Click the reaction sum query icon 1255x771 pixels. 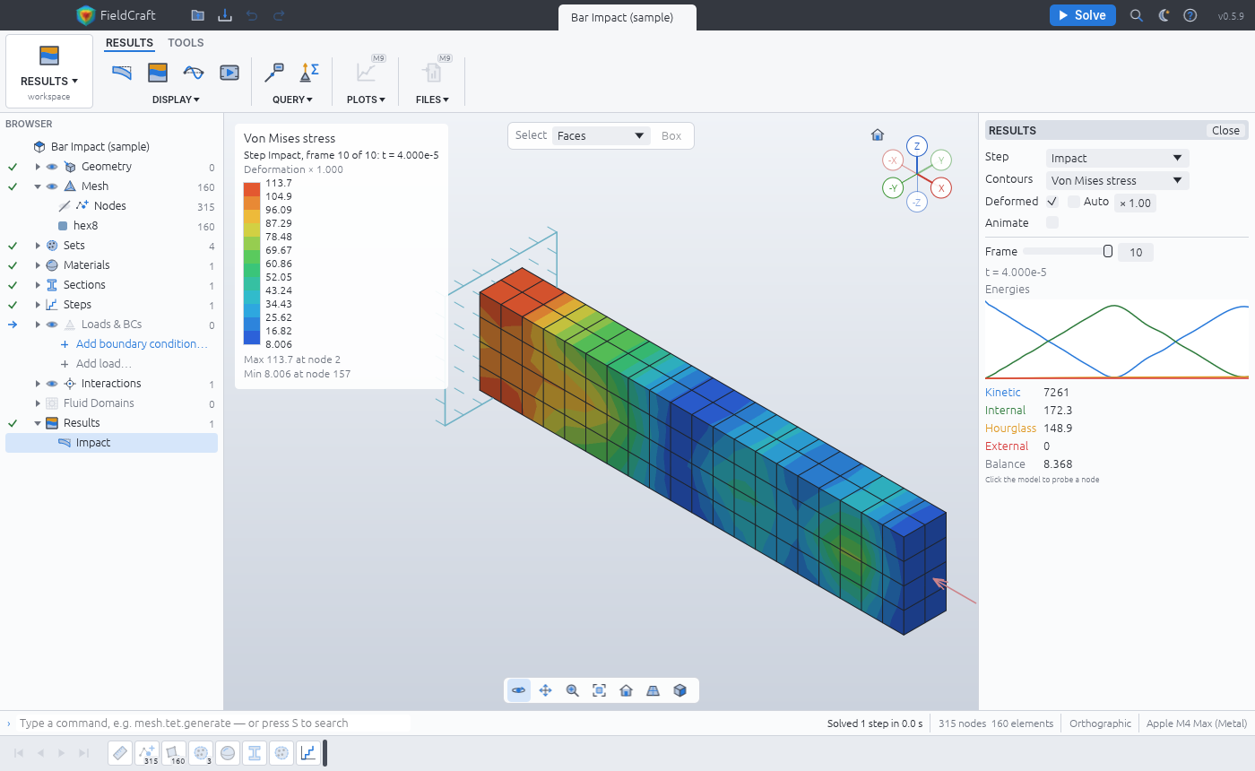tap(309, 73)
